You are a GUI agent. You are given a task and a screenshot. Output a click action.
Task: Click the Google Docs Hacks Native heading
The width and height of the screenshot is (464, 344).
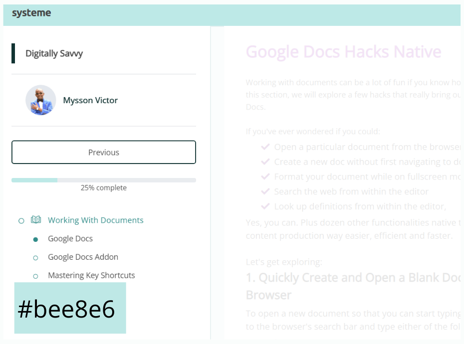click(344, 52)
